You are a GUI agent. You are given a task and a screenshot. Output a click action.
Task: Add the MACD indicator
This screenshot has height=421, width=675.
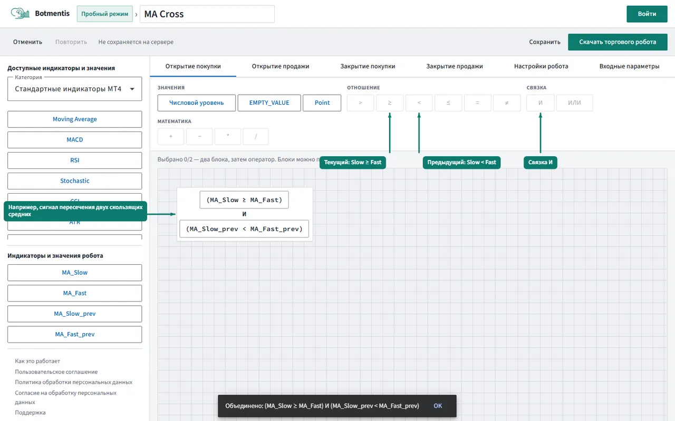(75, 139)
